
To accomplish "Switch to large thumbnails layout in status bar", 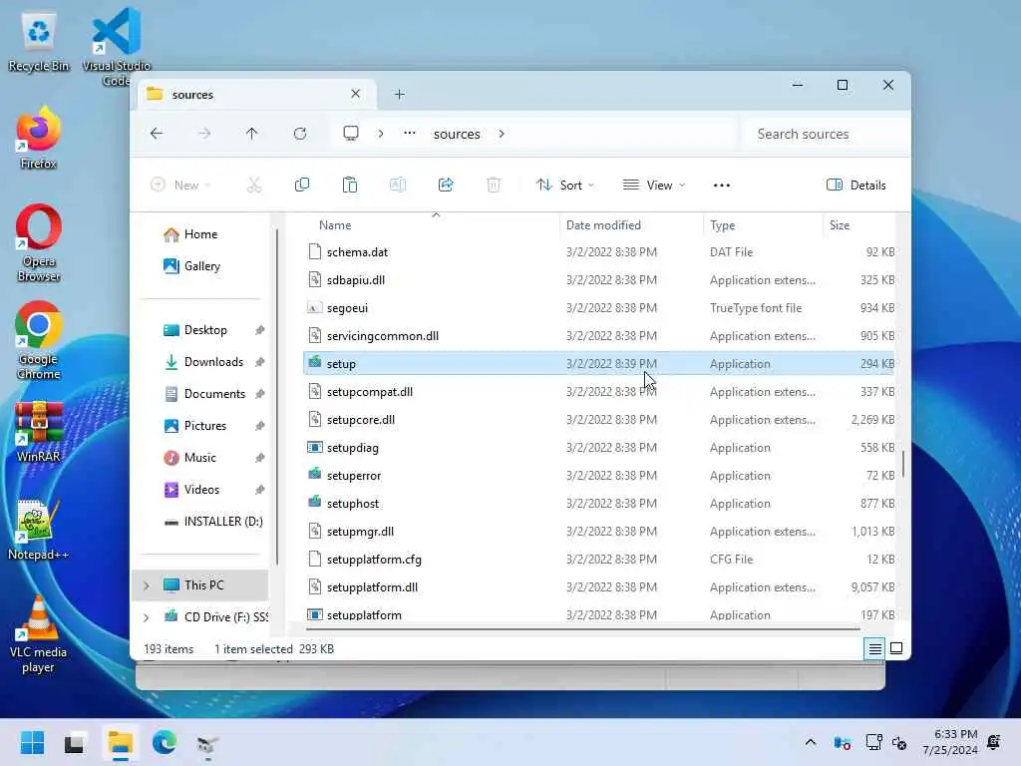I will pyautogui.click(x=896, y=648).
